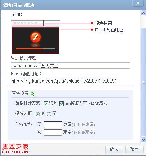Toggle the 循环 checkbox
This screenshot has width=146, height=156.
(x=46, y=104)
